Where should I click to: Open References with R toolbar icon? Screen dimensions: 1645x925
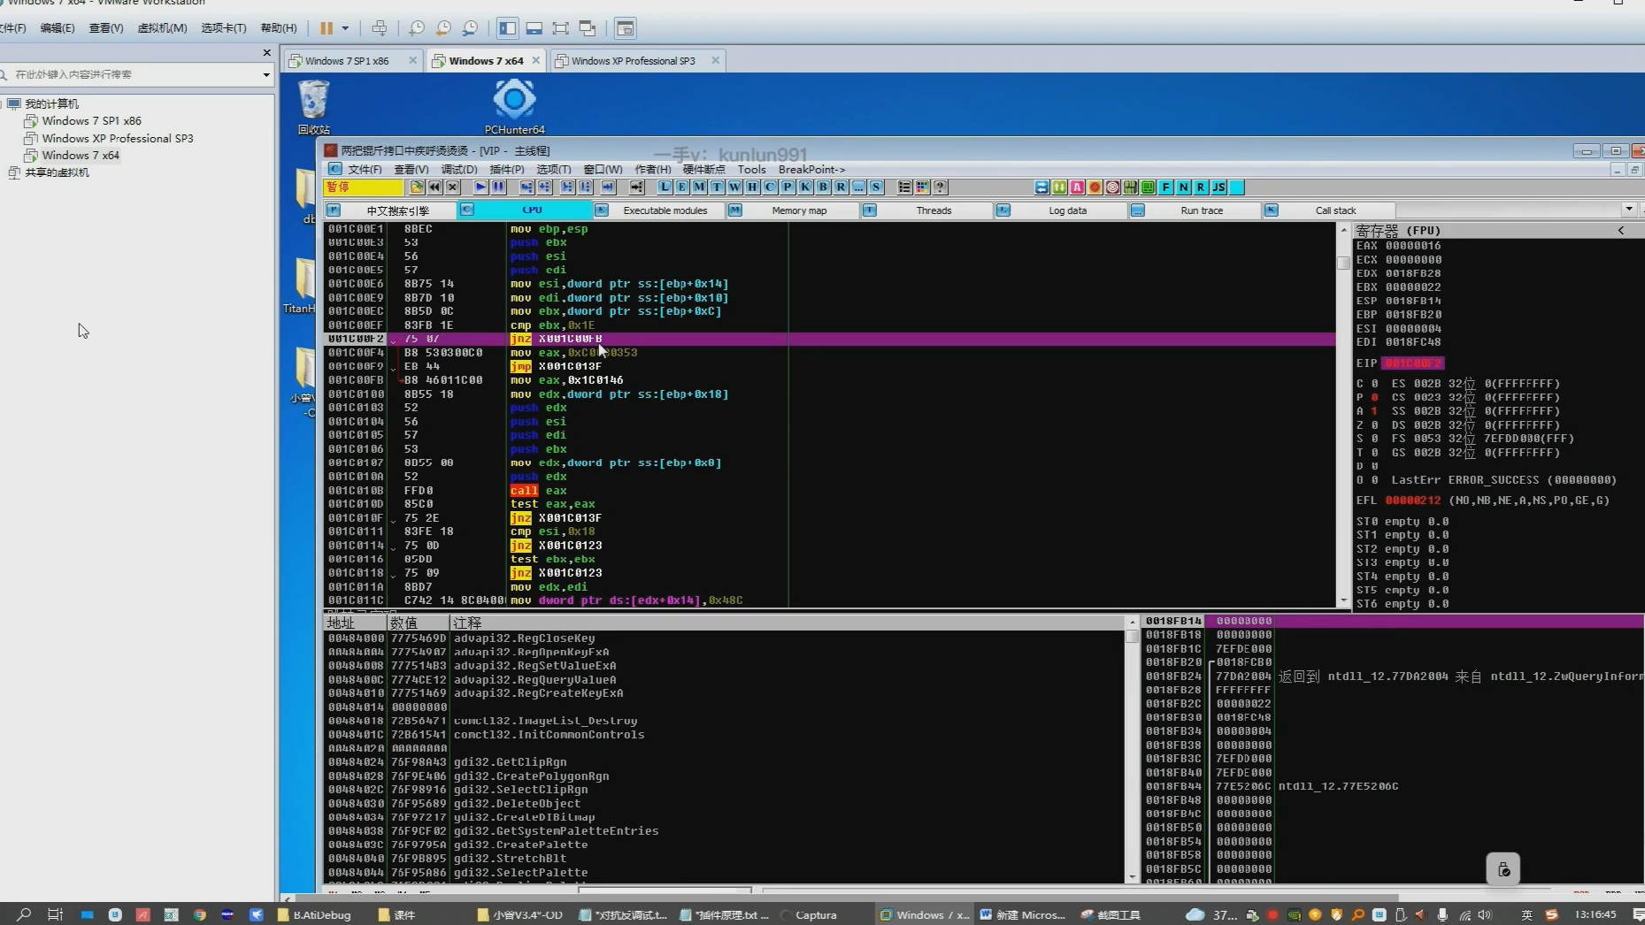tap(841, 187)
